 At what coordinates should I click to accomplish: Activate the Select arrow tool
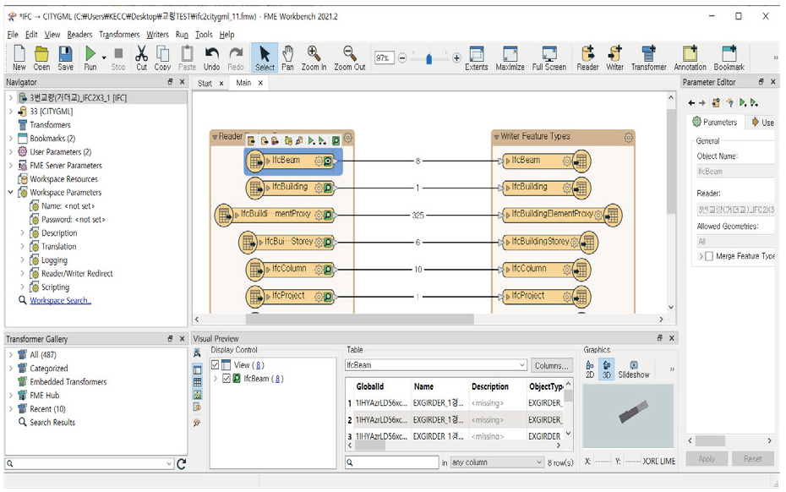coord(265,57)
